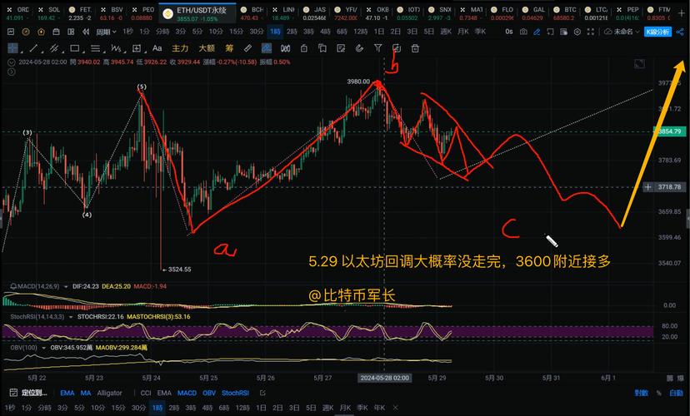This screenshot has height=416, width=690.
Task: Click the orange home icon
Action: click(41, 32)
